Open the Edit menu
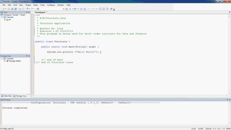The image size is (231, 130). click(x=9, y=5)
